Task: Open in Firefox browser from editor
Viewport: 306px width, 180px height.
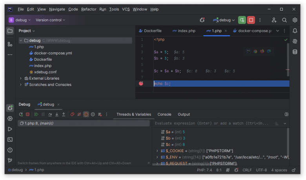Action: click(262, 51)
